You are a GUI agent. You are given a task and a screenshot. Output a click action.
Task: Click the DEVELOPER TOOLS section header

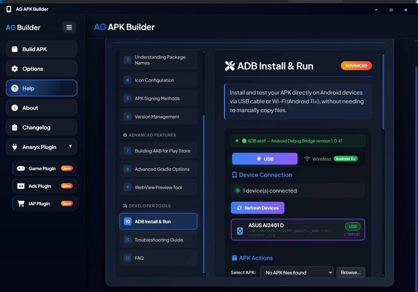tap(147, 206)
